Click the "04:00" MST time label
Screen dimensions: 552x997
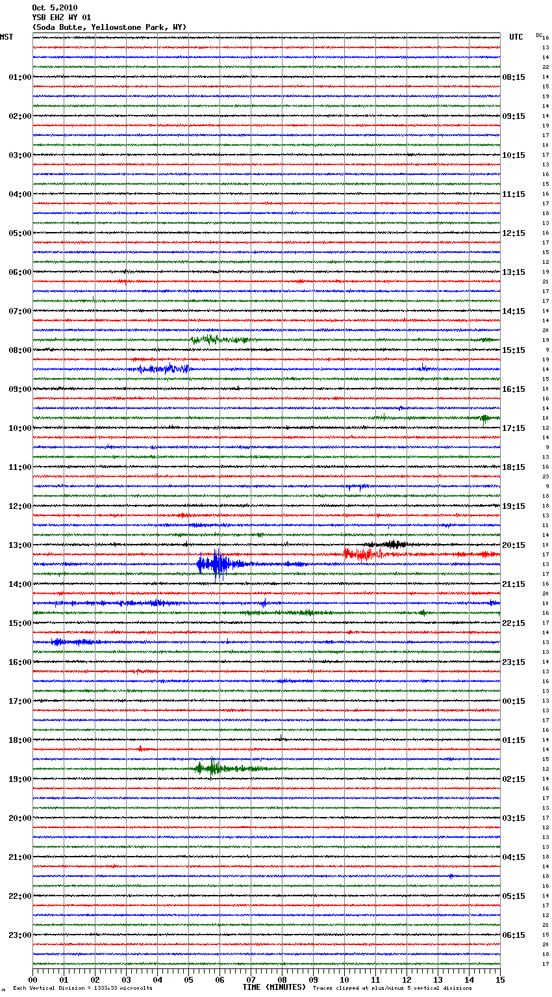pos(20,194)
